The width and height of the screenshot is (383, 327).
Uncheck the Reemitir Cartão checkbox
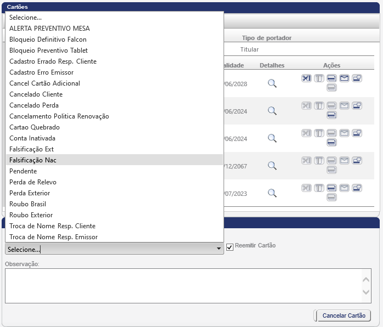(230, 246)
